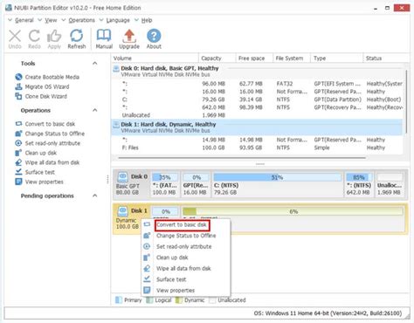Select the Unallocated block on Disk 0
The width and height of the screenshot is (414, 323).
coord(390,184)
